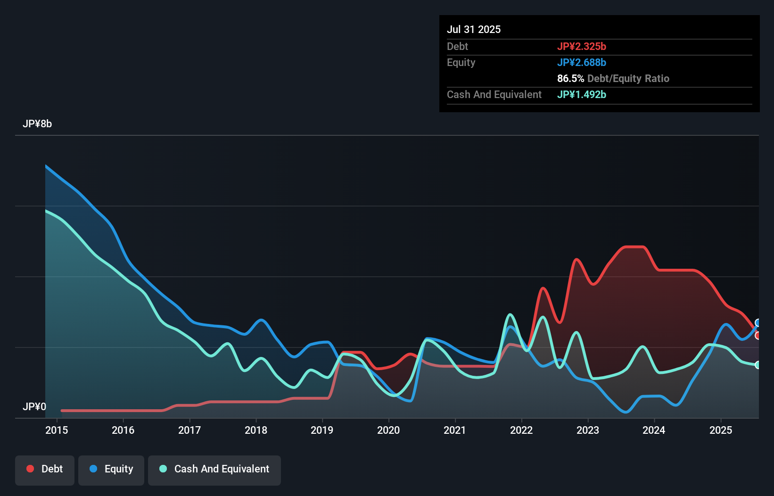Click the blue Equity legend dot
Viewport: 774px width, 496px height.
[93, 469]
